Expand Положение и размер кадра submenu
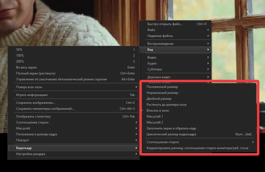This screenshot has height=172, width=265. click(x=73, y=134)
